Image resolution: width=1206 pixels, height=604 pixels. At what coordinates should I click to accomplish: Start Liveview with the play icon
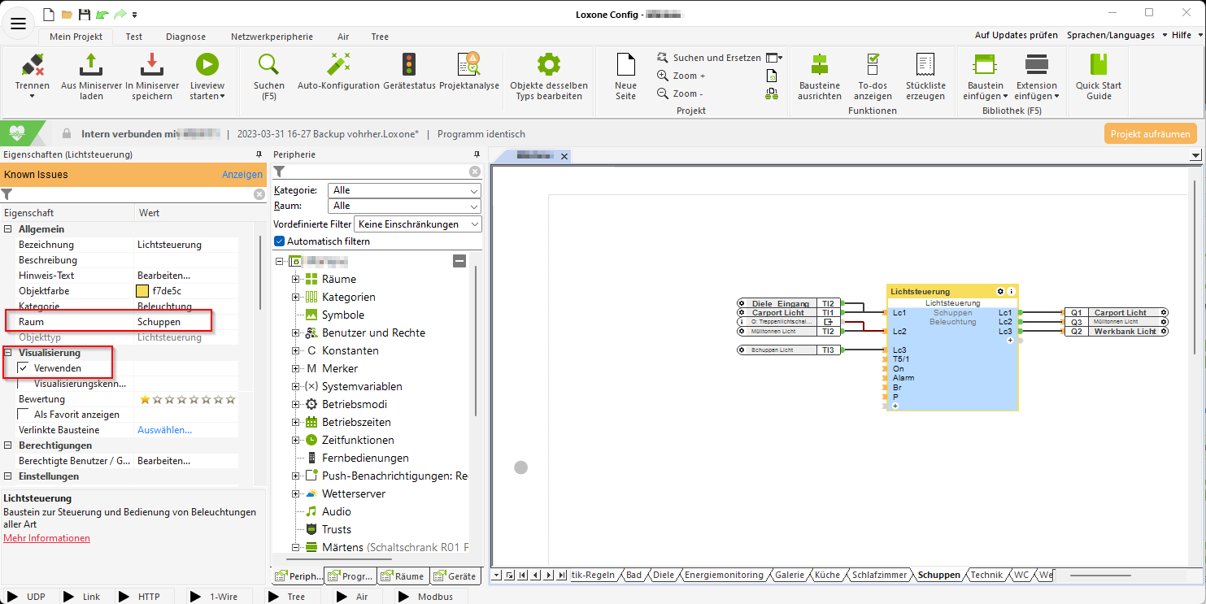point(207,64)
